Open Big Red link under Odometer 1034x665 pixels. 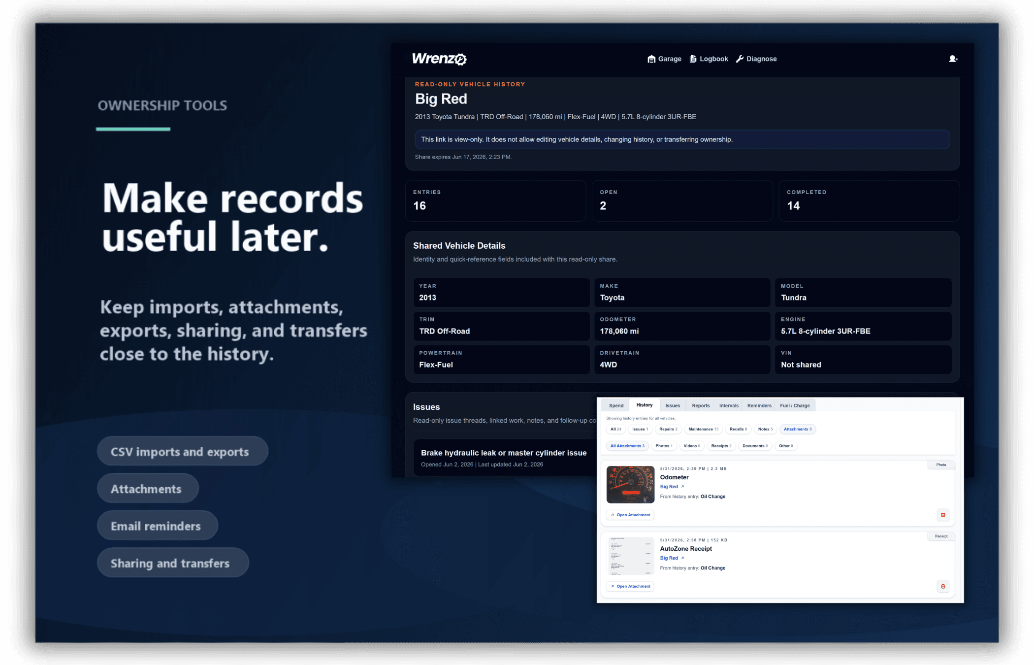(672, 487)
